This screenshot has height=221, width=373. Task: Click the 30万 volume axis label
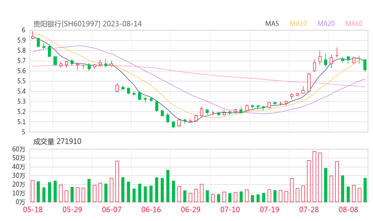pos(19,175)
